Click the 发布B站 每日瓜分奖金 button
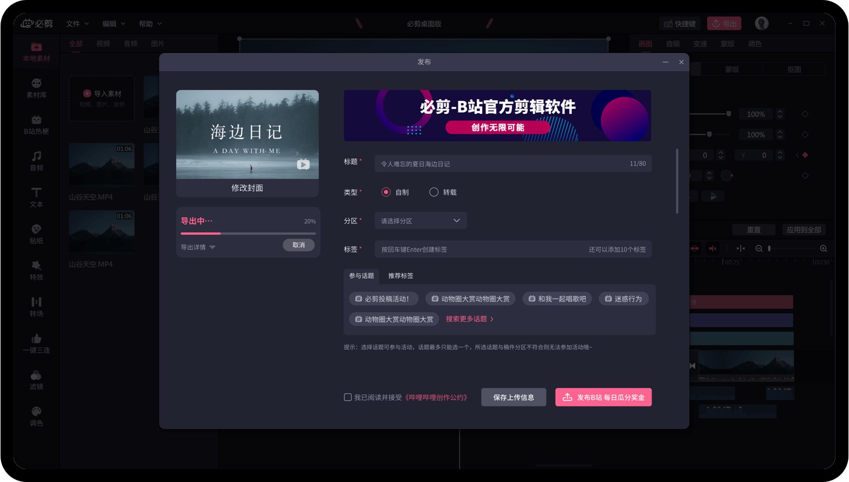The width and height of the screenshot is (849, 482). tap(604, 397)
